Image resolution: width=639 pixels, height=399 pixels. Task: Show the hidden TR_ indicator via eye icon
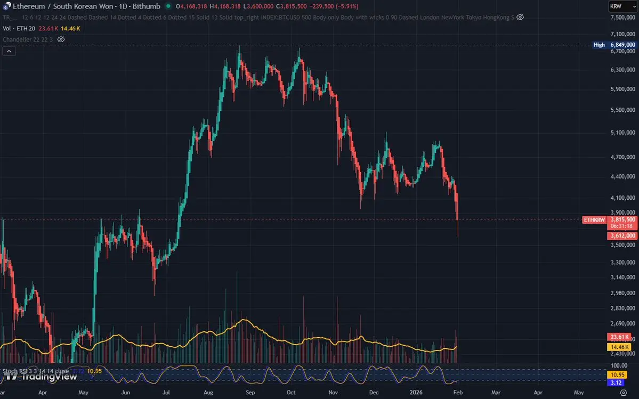[520, 17]
